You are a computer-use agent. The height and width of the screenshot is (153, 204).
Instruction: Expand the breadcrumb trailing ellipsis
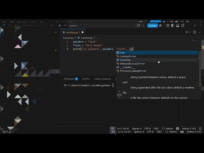coord(97,38)
